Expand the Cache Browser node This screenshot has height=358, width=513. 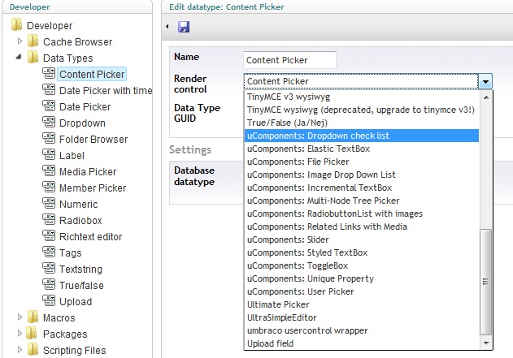click(20, 41)
